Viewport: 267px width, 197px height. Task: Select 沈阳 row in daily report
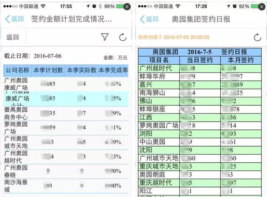tap(200, 150)
